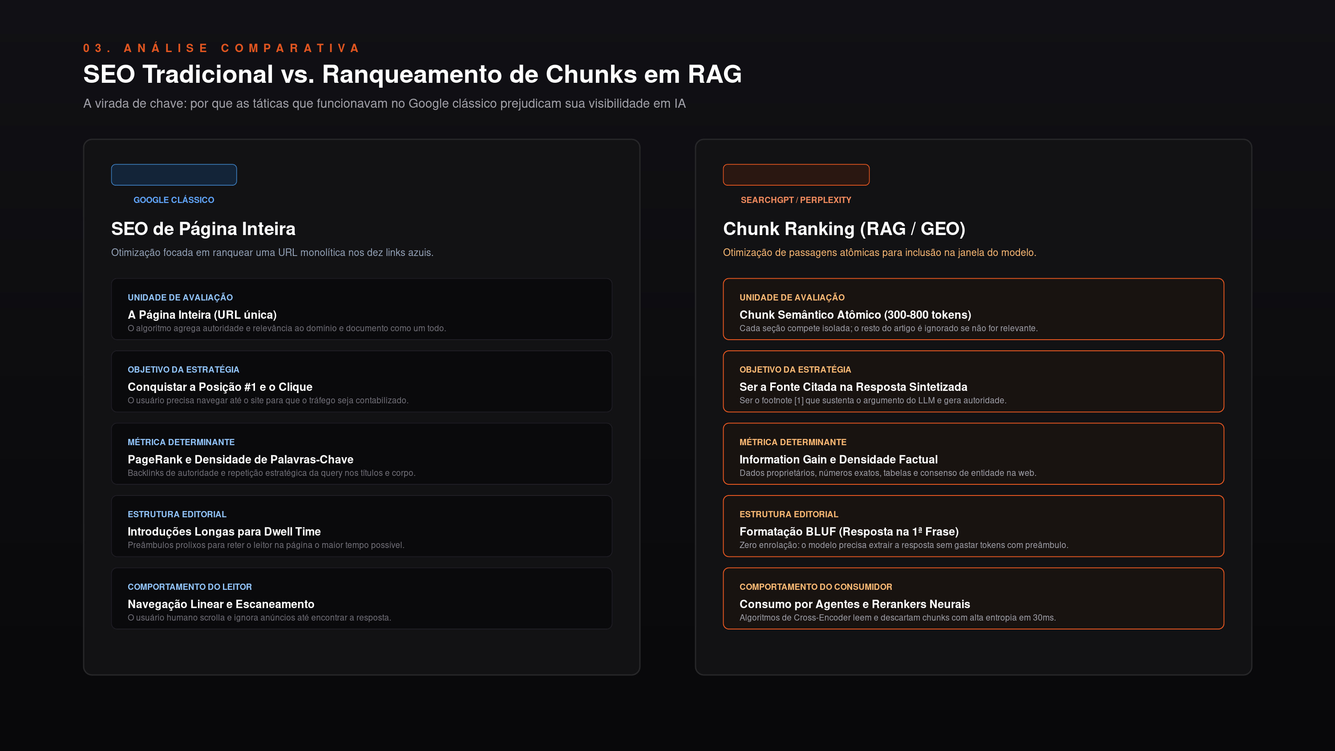Image resolution: width=1335 pixels, height=751 pixels.
Task: Click 'MÉTRICA DETERMINANTE' label in Google Clássico column
Action: click(181, 442)
